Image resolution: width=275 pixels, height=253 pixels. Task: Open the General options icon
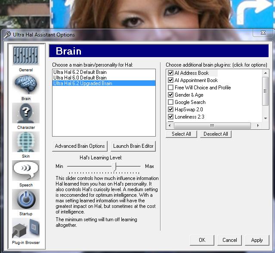(26, 55)
